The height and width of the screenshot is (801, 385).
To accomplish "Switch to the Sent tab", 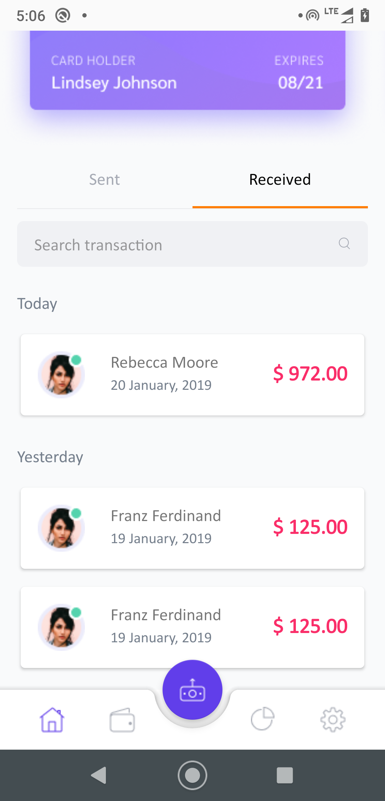I will (104, 180).
